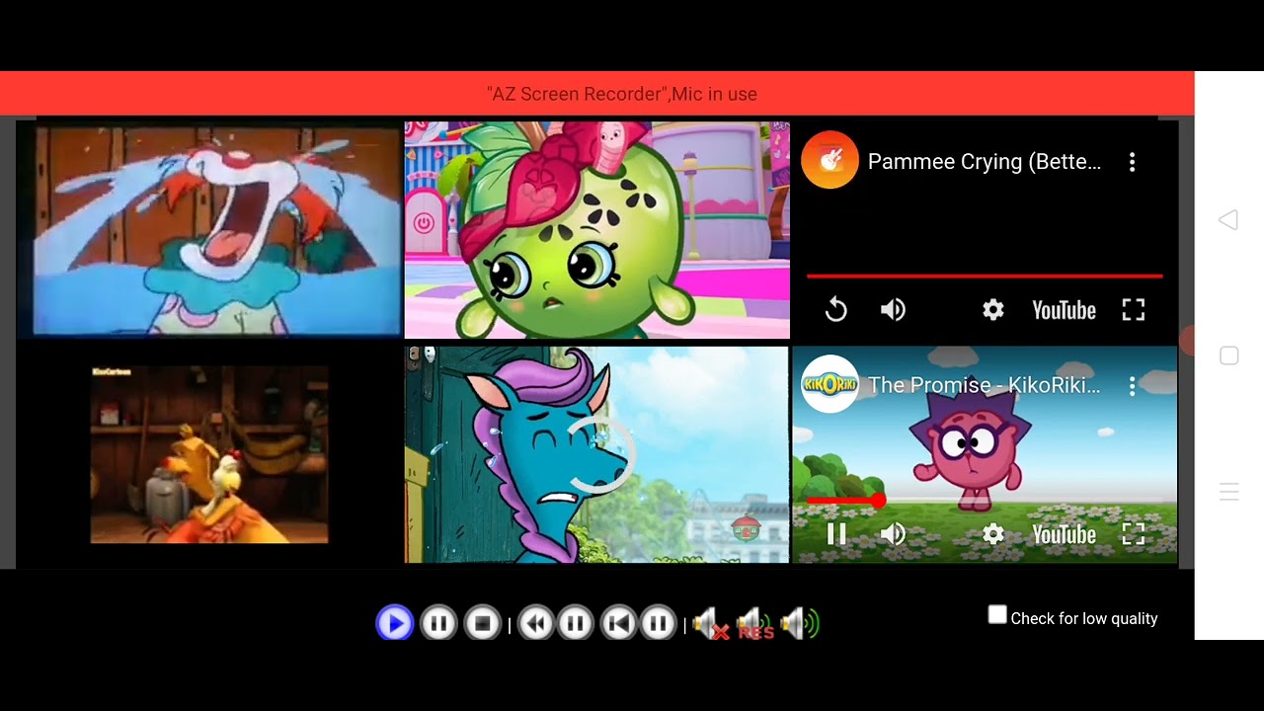
Task: Click the rewind double-arrow button
Action: [536, 623]
